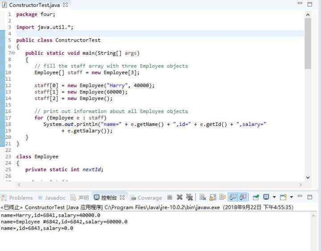
Task: Click the '<已终止> ConstructorTest' console header
Action: (147, 207)
